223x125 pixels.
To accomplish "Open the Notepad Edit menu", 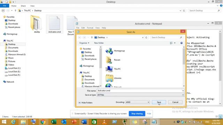I will (x=83, y=28).
